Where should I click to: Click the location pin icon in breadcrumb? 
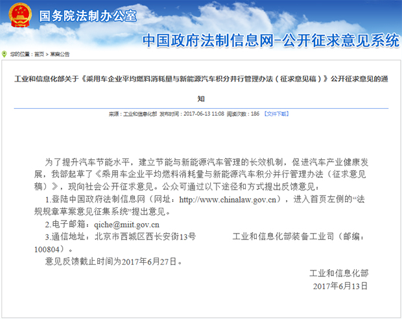[x=4, y=54]
